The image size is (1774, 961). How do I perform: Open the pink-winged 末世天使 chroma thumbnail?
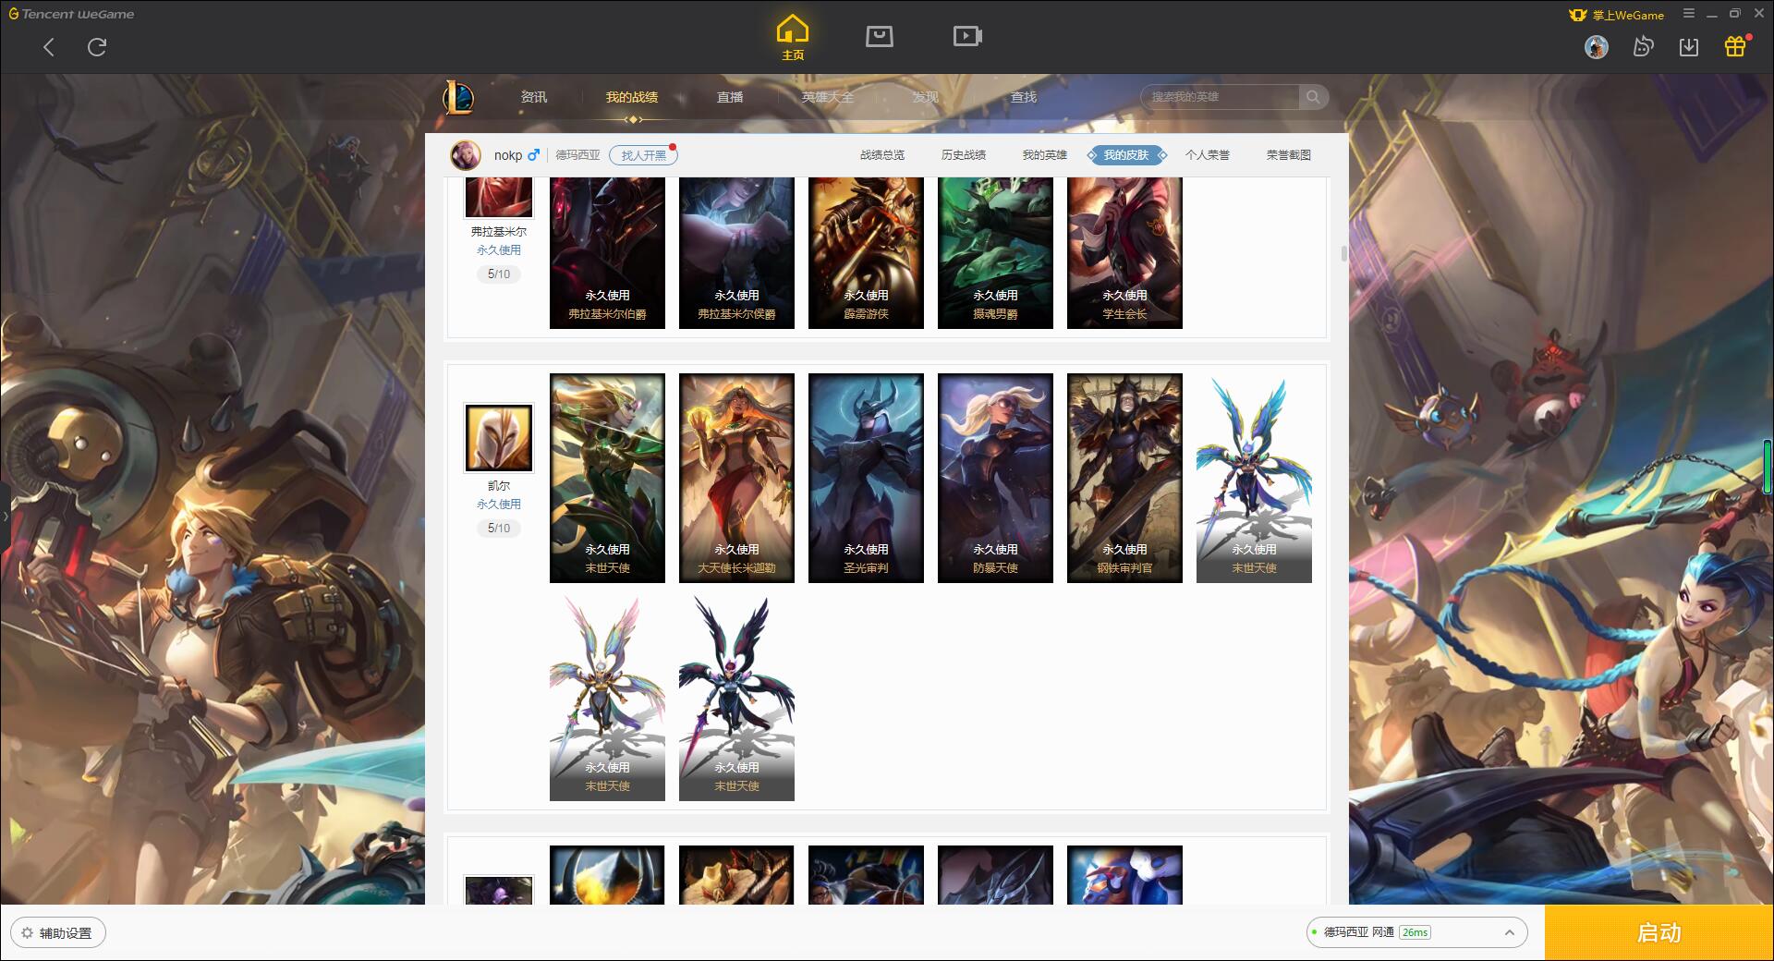607,697
